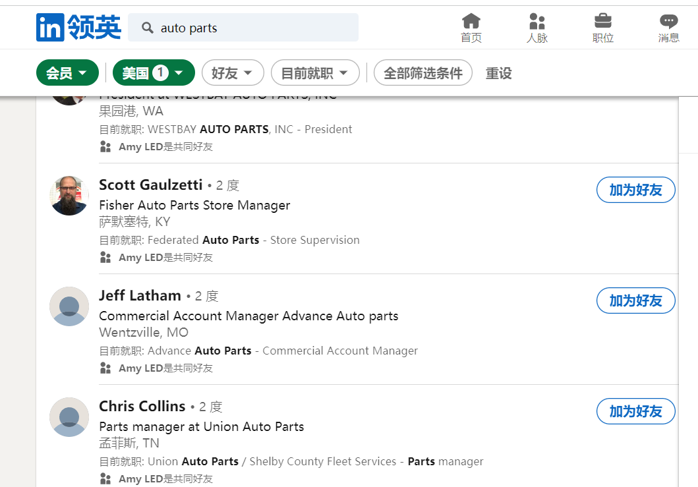
Task: Reset filters with 重设
Action: 498,73
